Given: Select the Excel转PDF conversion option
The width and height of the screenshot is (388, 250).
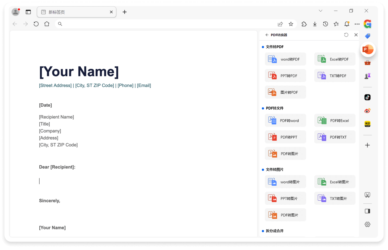Looking at the screenshot, I should [x=335, y=59].
